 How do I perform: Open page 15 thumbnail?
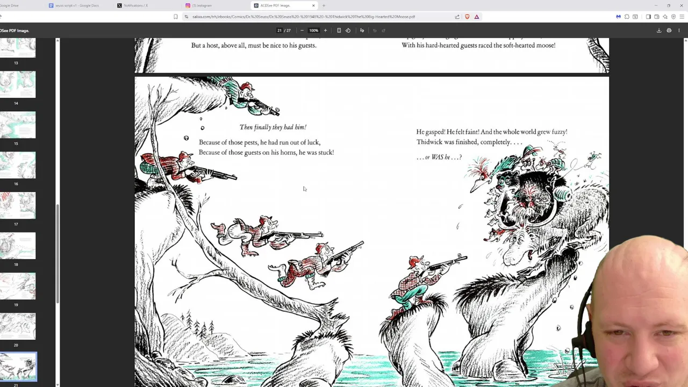[x=18, y=125]
